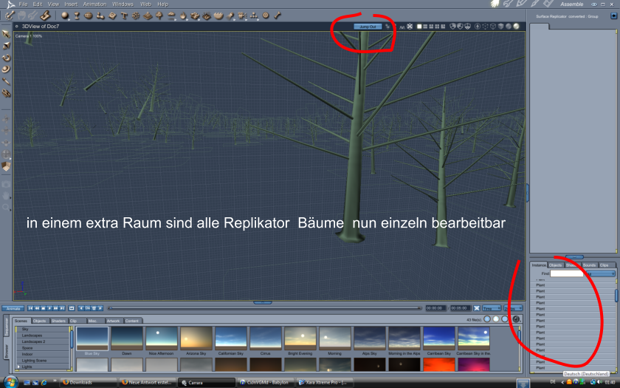
Task: Click the camera tool in left toolbar
Action: pyautogui.click(x=6, y=184)
